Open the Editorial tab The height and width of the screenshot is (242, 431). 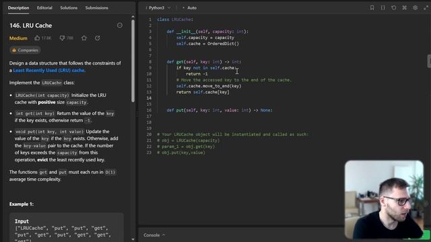[x=44, y=7]
